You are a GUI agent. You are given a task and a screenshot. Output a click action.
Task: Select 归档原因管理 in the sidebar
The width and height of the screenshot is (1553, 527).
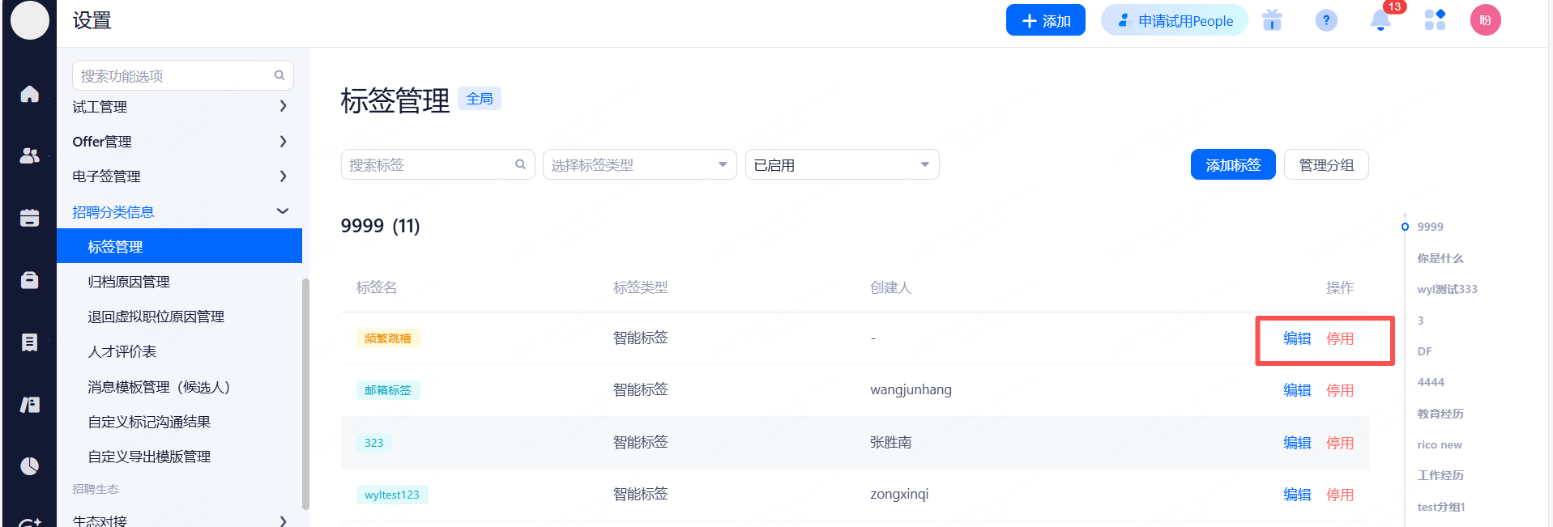(129, 282)
